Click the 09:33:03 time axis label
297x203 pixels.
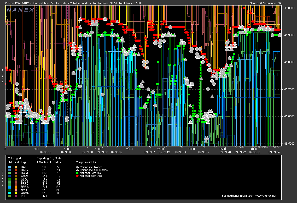46,152
